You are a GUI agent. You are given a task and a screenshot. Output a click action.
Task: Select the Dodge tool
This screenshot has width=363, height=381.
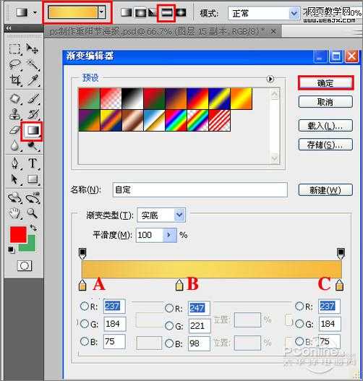point(33,146)
